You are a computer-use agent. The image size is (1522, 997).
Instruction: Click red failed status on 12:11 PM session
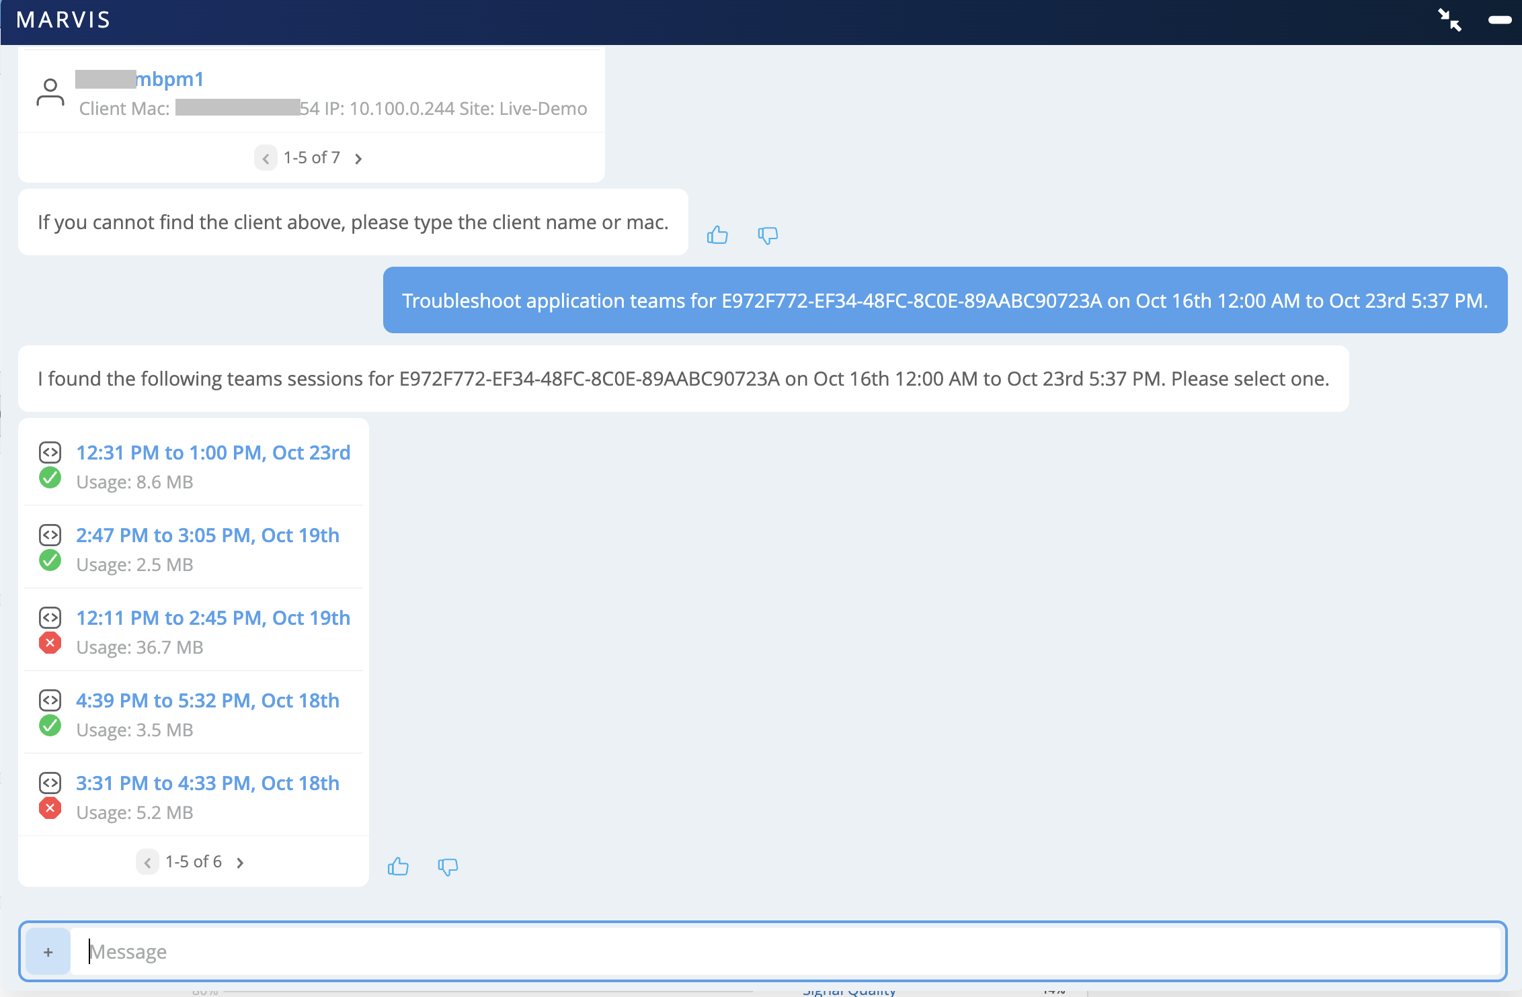(x=50, y=643)
